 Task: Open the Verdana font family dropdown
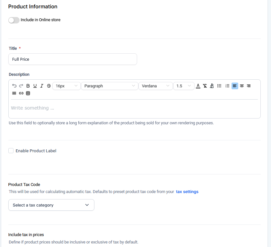(155, 86)
